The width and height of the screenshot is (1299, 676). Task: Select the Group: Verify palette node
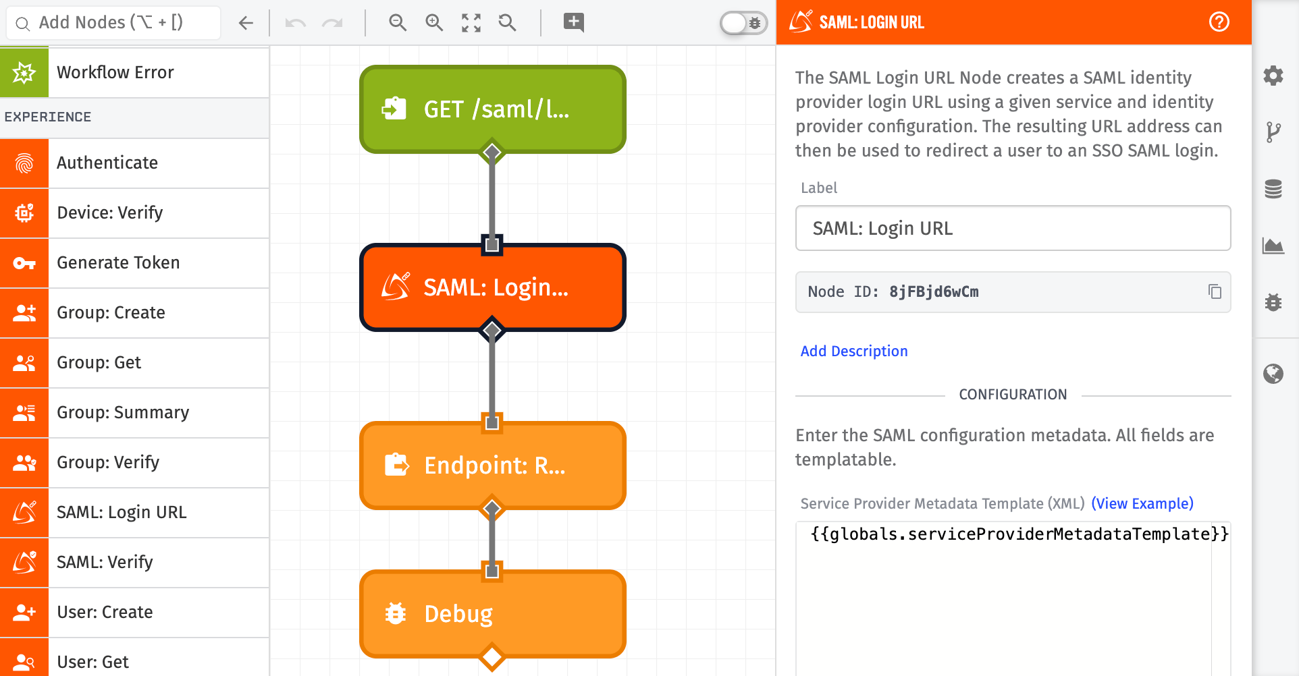[x=134, y=462]
